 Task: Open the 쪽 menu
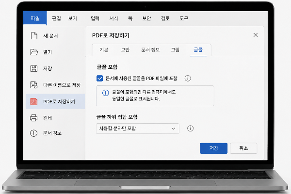(130, 18)
